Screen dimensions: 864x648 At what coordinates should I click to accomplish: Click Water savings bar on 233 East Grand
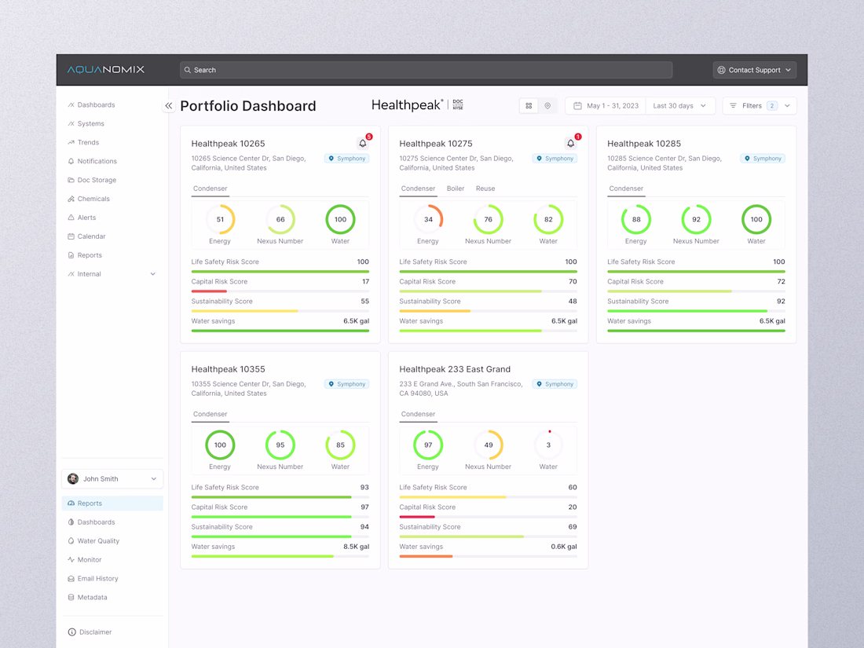point(489,557)
